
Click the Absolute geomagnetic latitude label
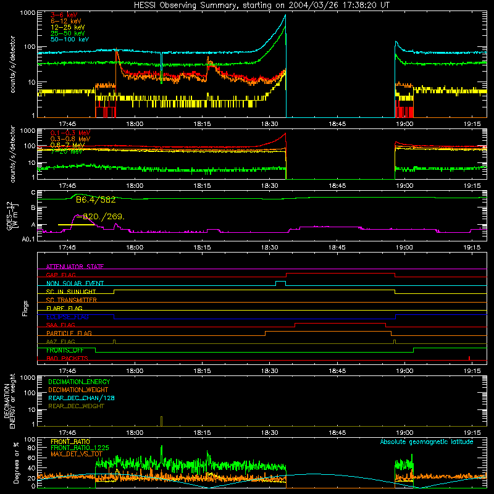click(427, 442)
